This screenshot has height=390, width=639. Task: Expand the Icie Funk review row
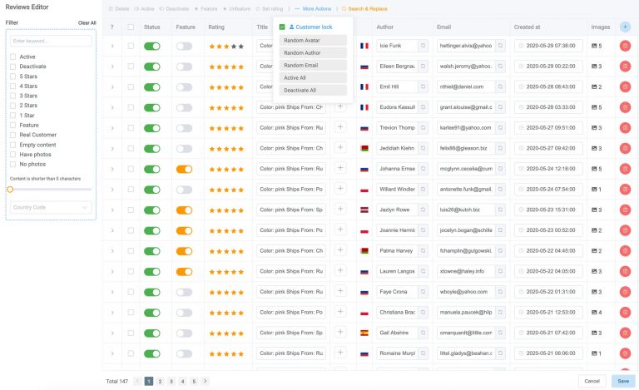click(x=112, y=46)
